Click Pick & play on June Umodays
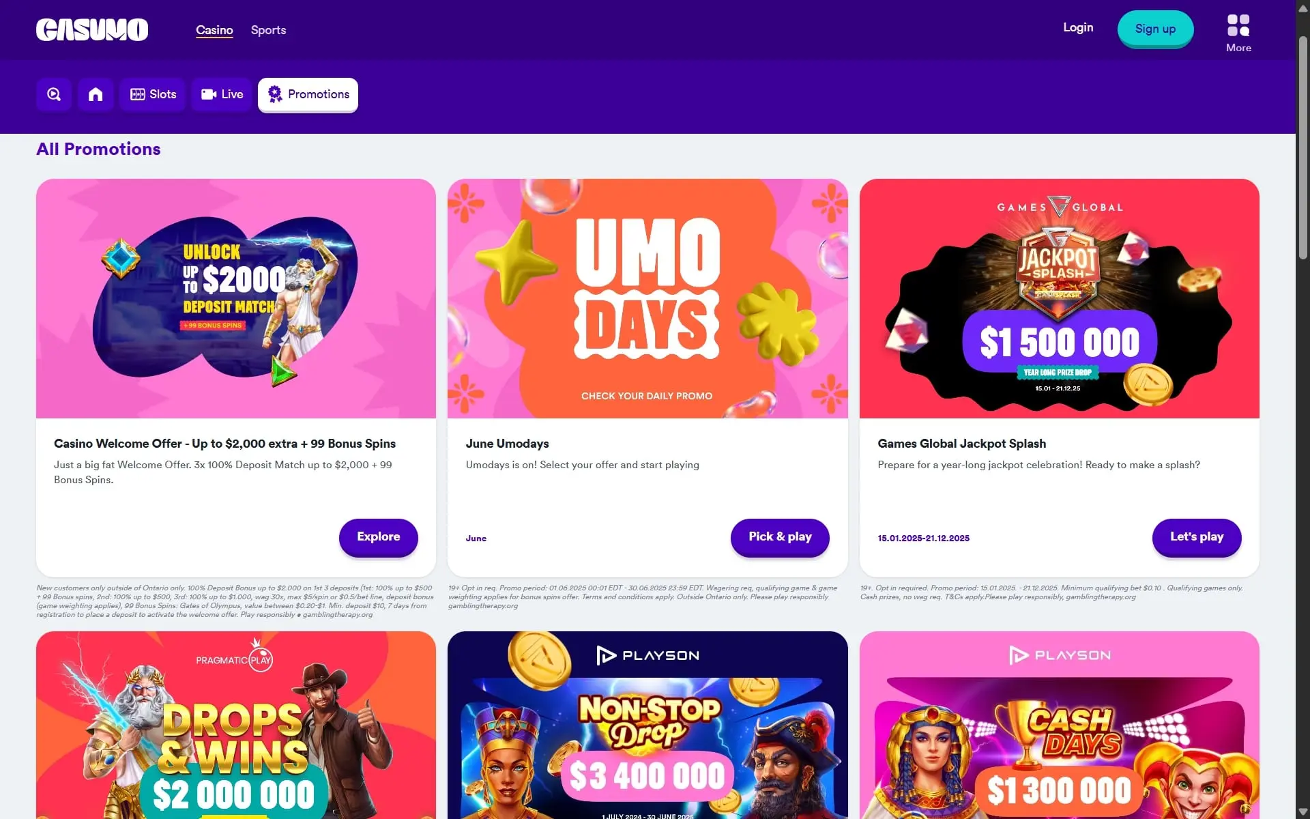 pyautogui.click(x=780, y=537)
